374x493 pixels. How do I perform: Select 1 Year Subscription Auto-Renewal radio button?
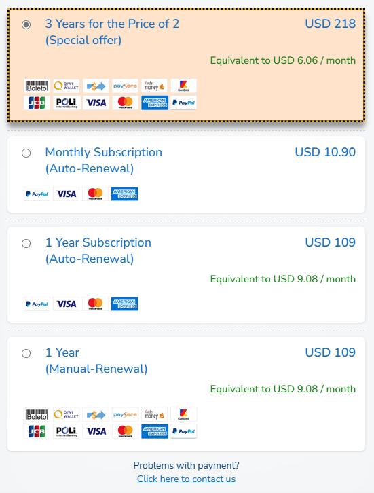click(26, 243)
